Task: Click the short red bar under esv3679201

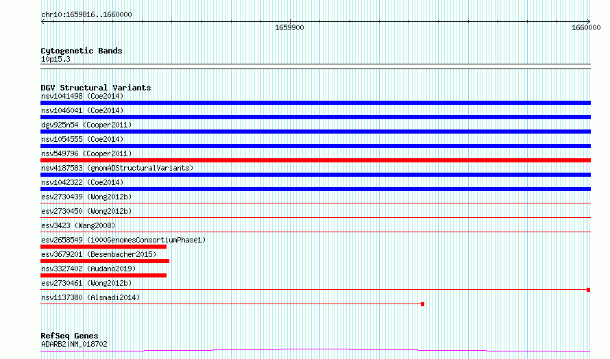Action: tap(105, 261)
